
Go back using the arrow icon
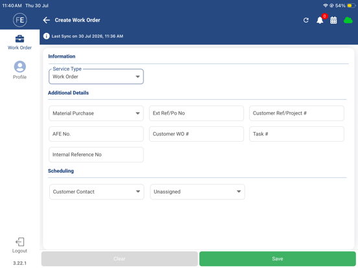pos(46,20)
